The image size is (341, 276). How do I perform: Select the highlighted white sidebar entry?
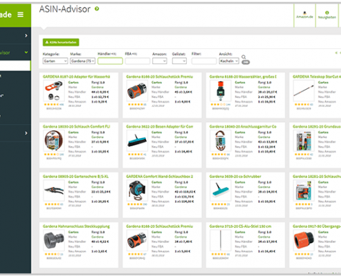pos(15,66)
